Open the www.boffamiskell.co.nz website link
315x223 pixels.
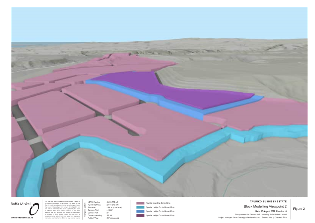(22, 218)
